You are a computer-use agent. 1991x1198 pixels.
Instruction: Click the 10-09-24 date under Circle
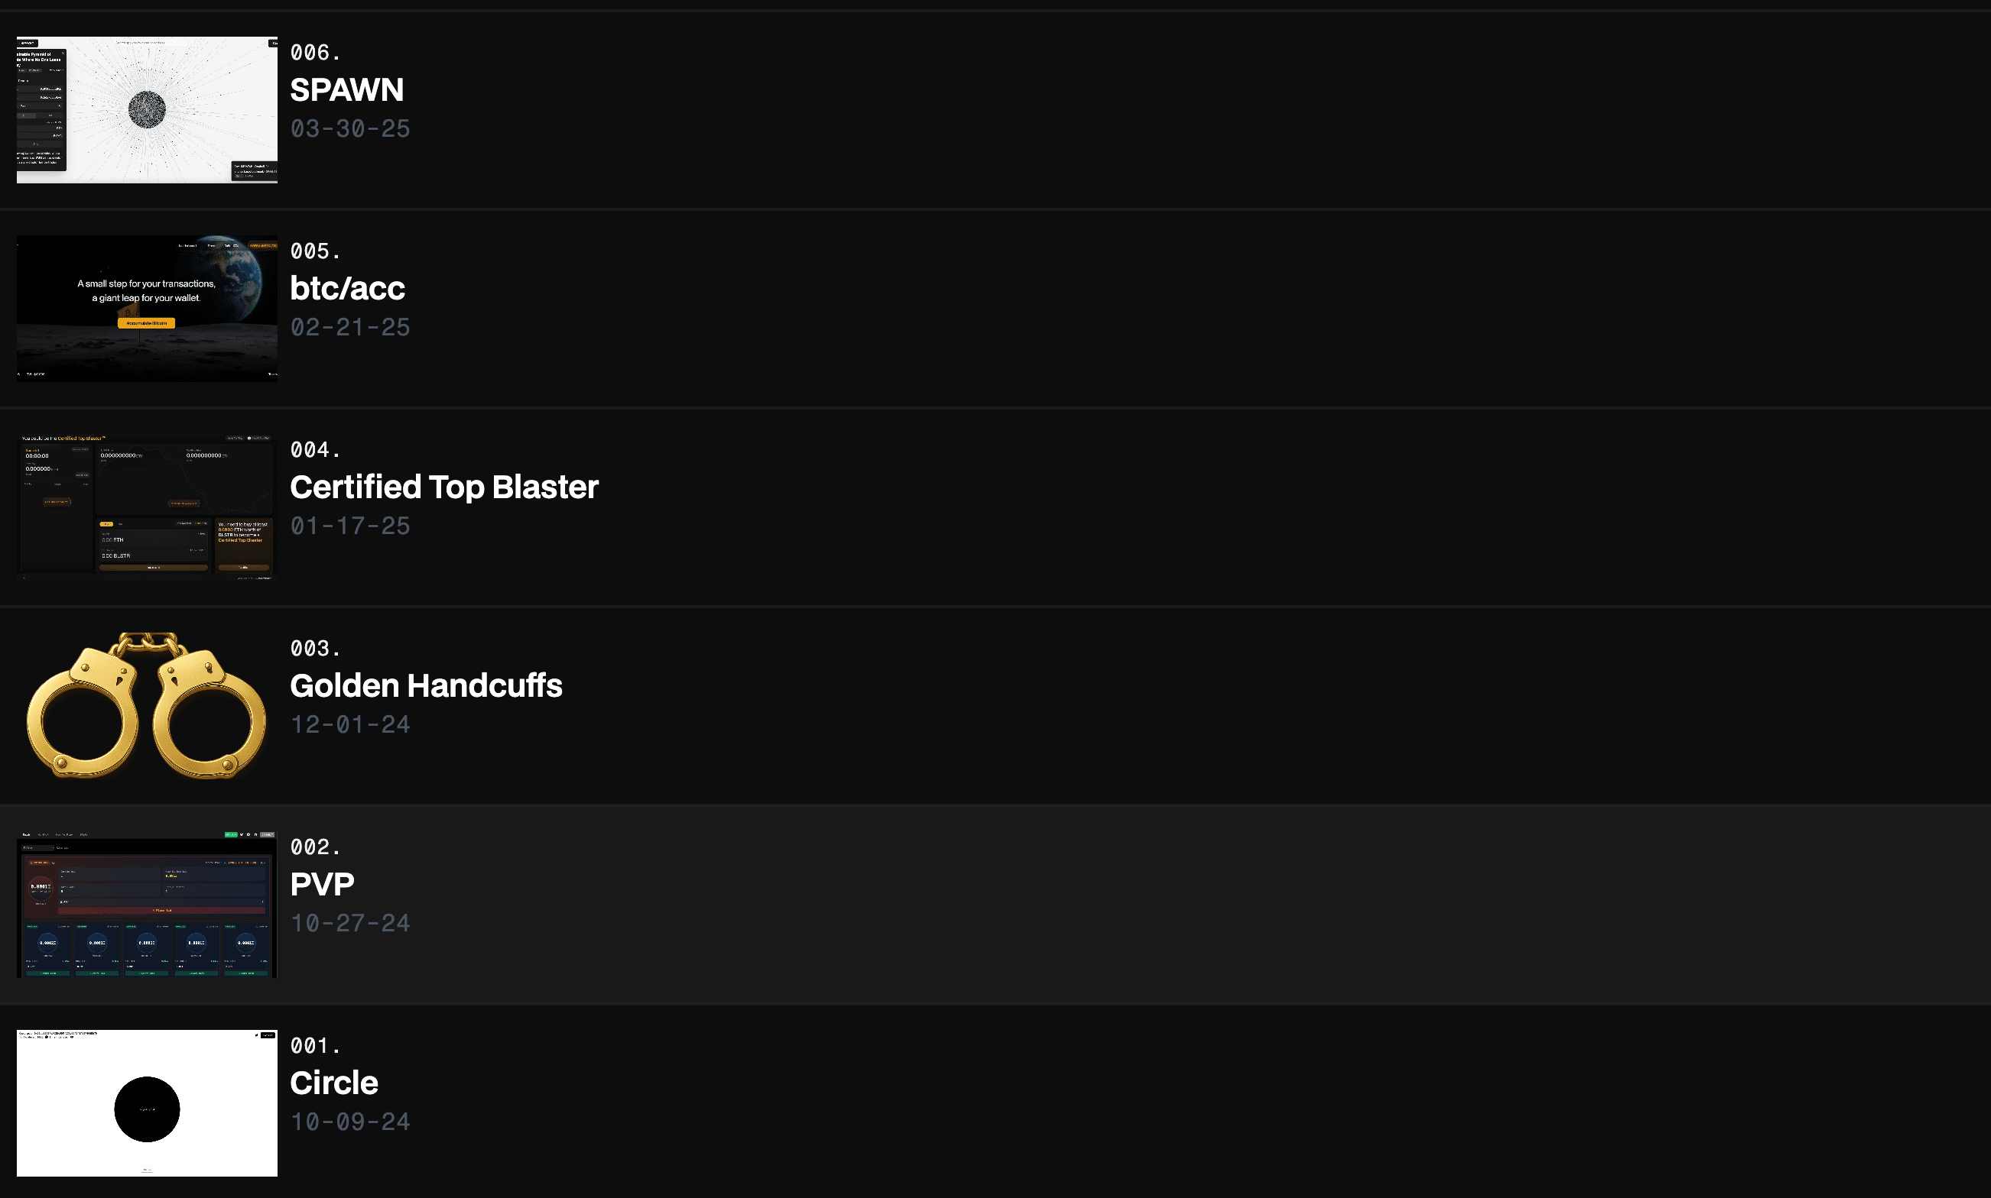click(x=349, y=1122)
